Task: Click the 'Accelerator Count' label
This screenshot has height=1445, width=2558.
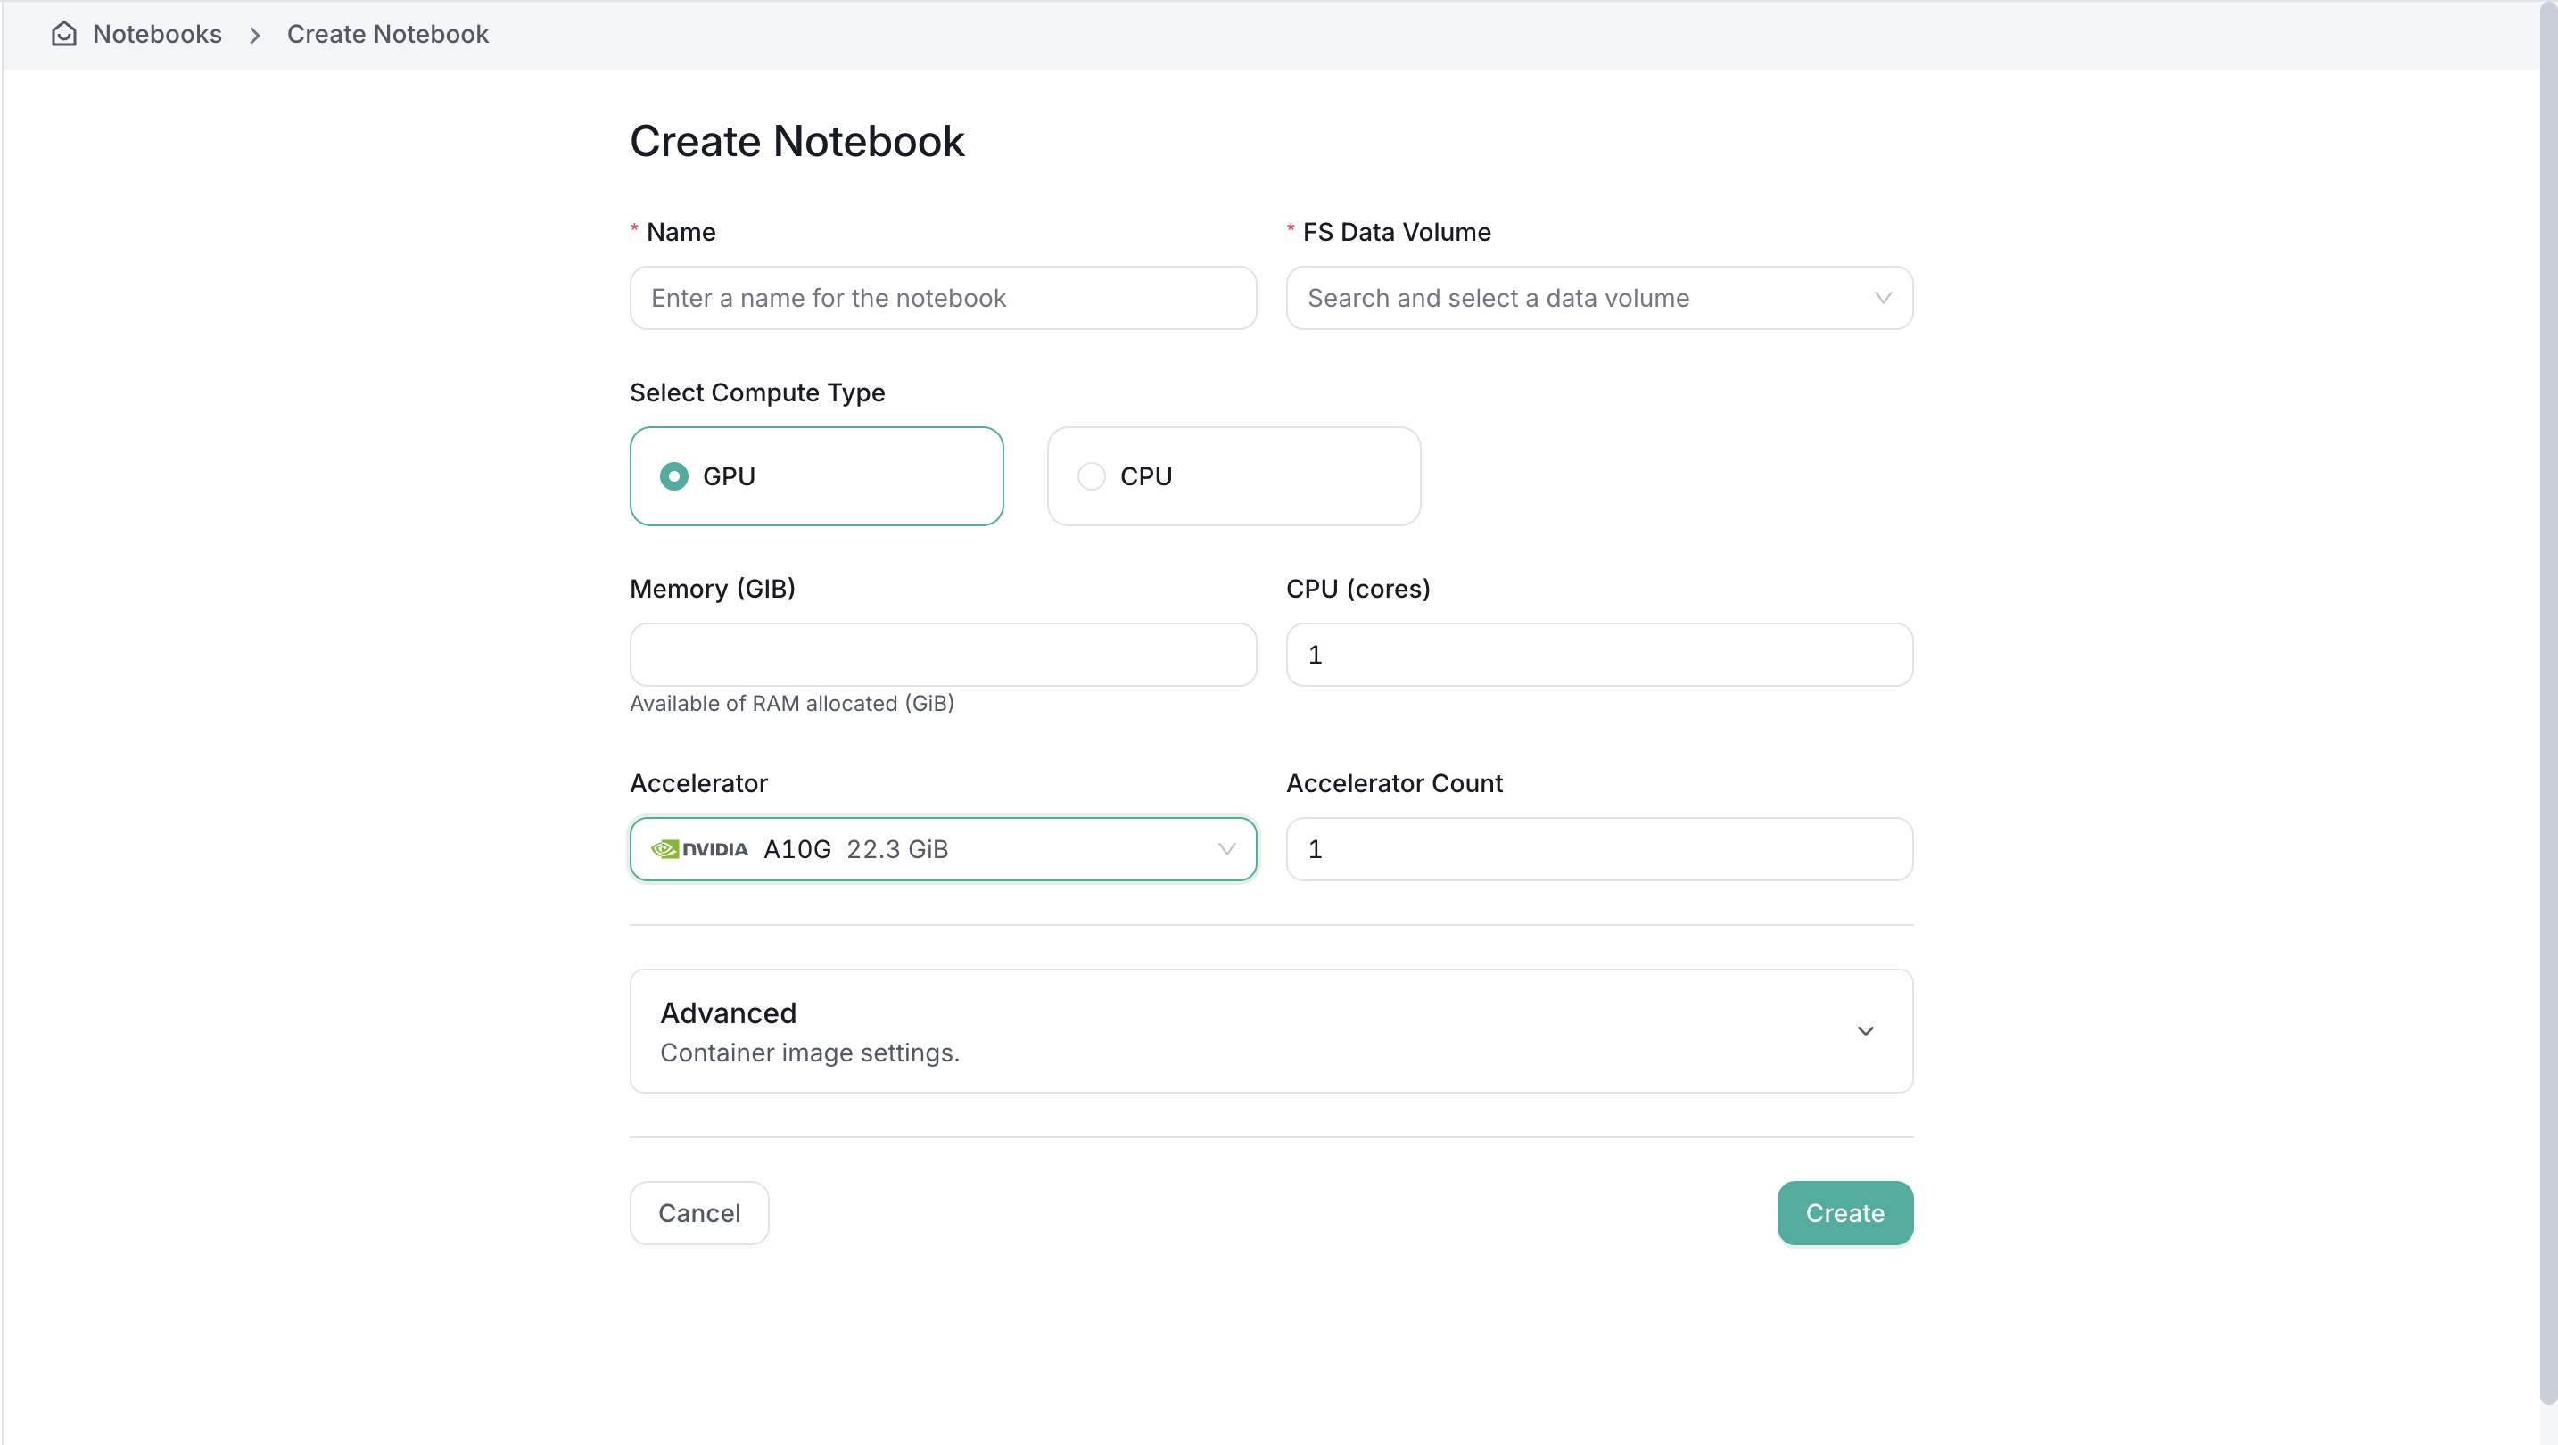Action: click(x=1394, y=783)
